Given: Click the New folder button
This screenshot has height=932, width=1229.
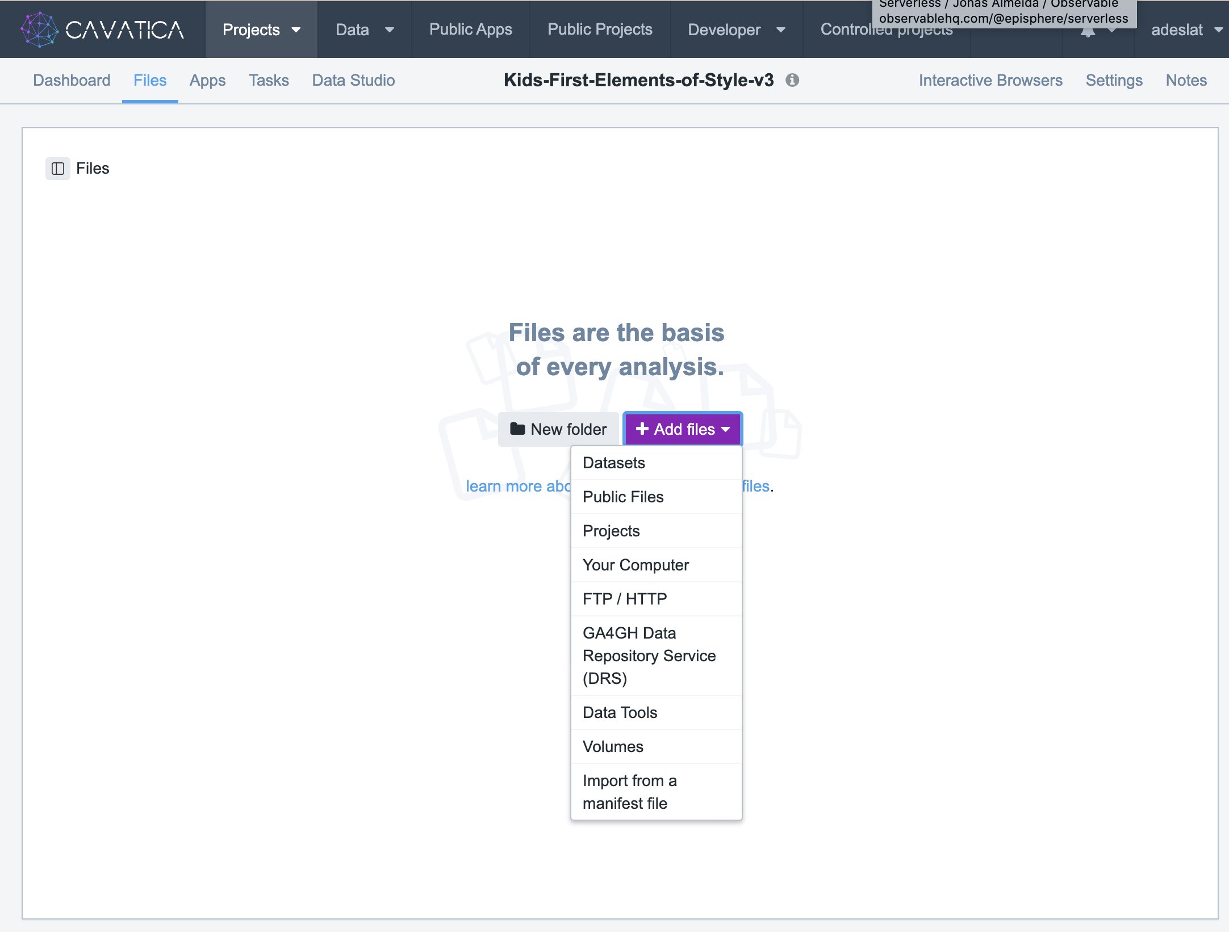Looking at the screenshot, I should tap(558, 429).
